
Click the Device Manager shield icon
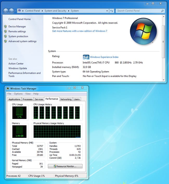(5, 27)
